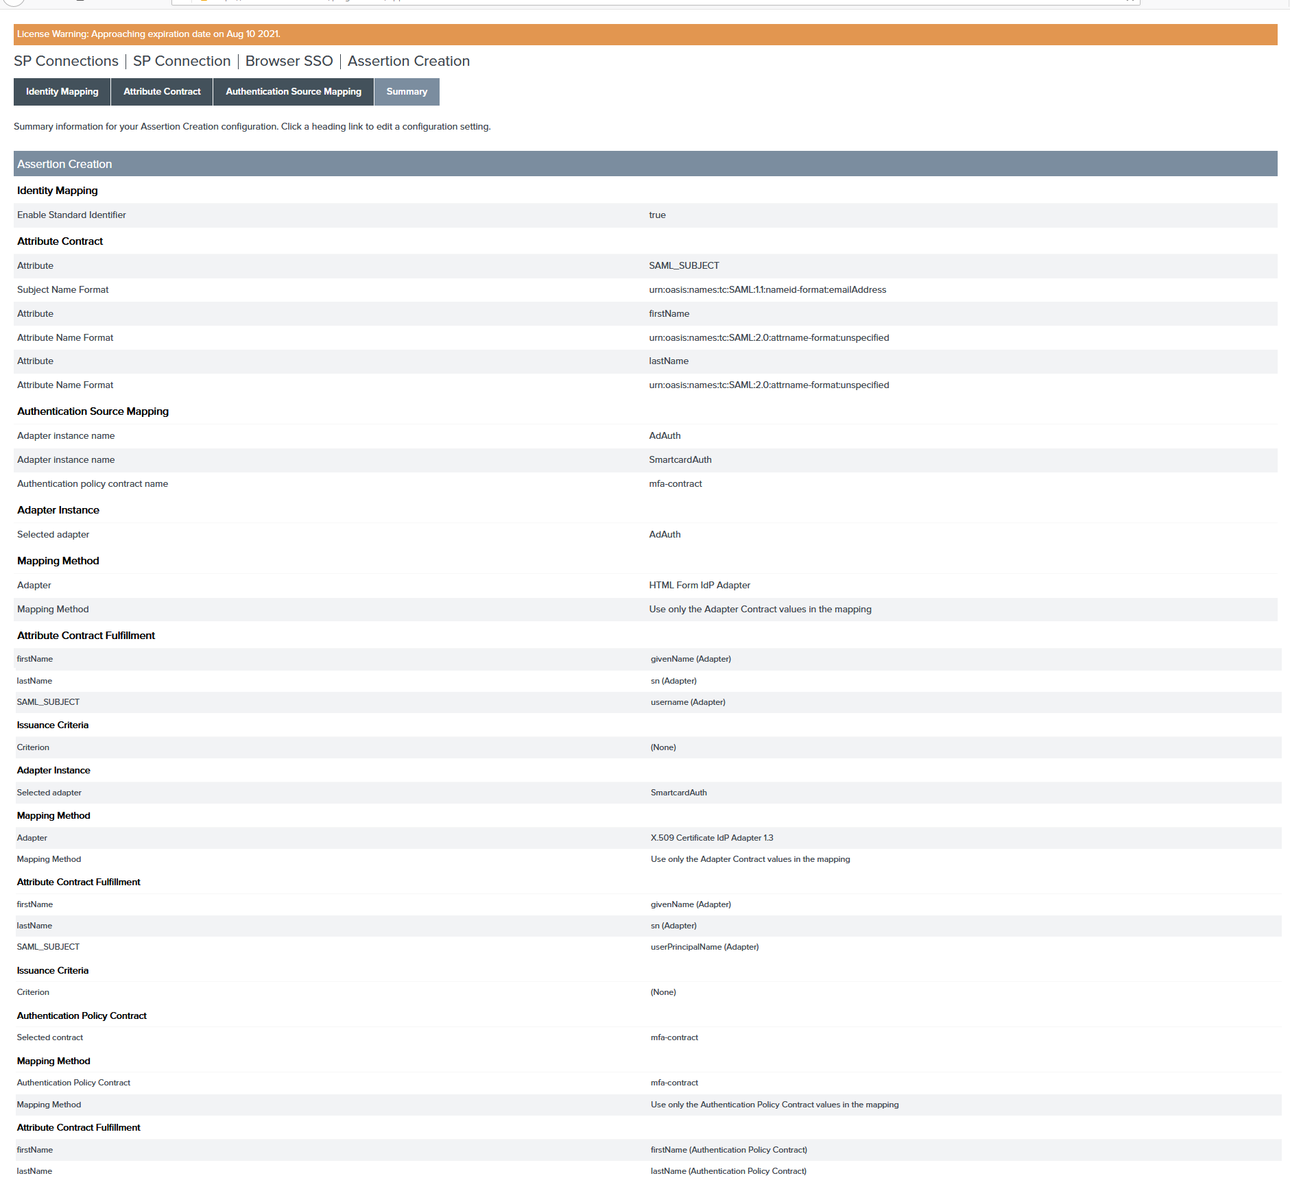
Task: Click the lastName attribute value in Attribute Contract
Action: point(669,361)
